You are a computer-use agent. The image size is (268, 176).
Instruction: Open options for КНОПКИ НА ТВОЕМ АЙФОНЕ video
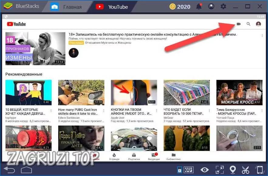coord(156,111)
